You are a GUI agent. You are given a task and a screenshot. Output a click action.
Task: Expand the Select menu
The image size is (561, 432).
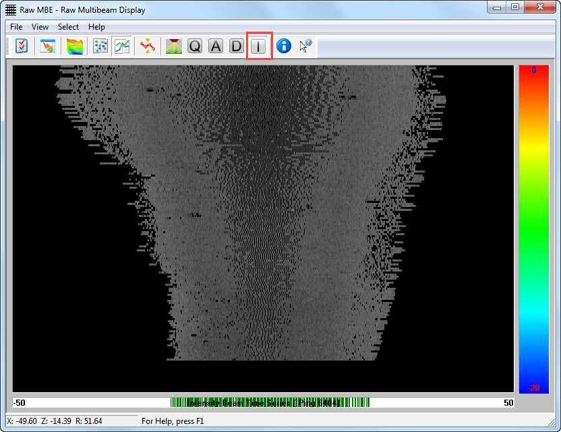[68, 27]
